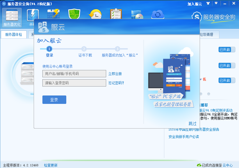This screenshot has height=168, width=239.
Task: Toggle the first 已开启 switch
Action: 227,50
